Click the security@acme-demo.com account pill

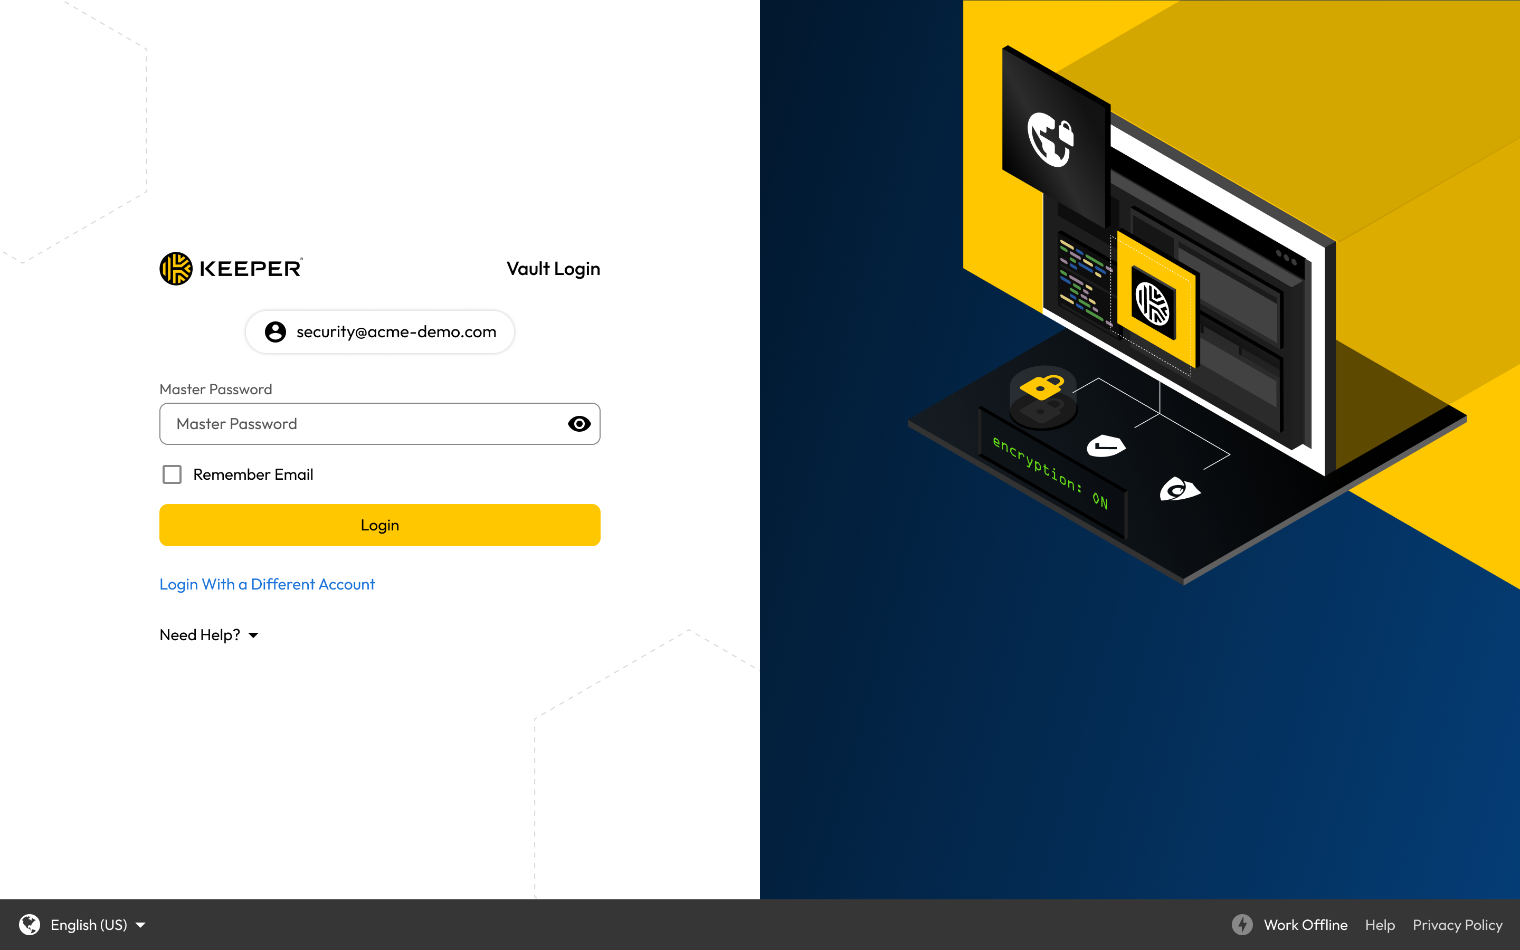pos(380,332)
